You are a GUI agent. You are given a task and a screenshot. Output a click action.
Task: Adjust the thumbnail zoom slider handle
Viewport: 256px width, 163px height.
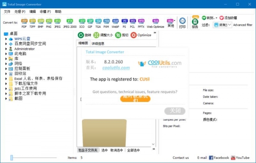(x=12, y=157)
